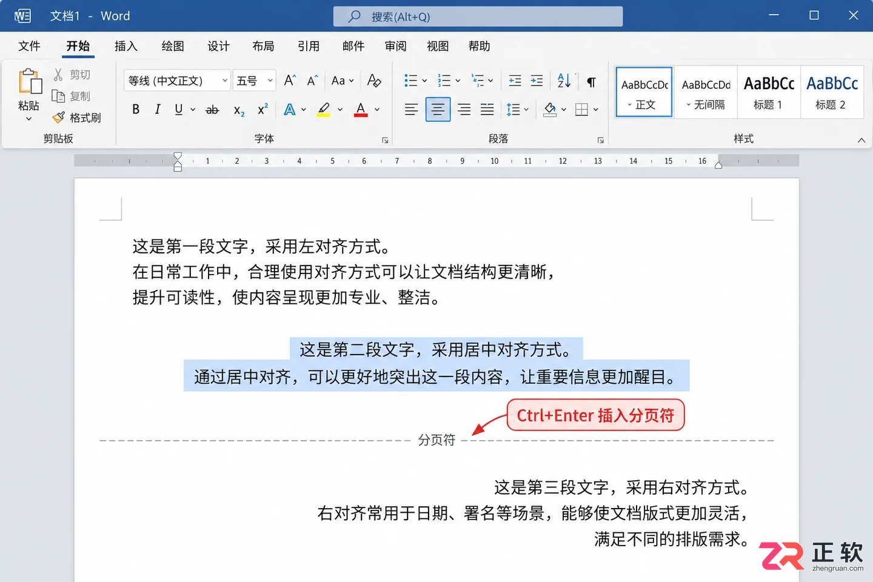
Task: Toggle strikethrough on selected text
Action: tap(212, 110)
